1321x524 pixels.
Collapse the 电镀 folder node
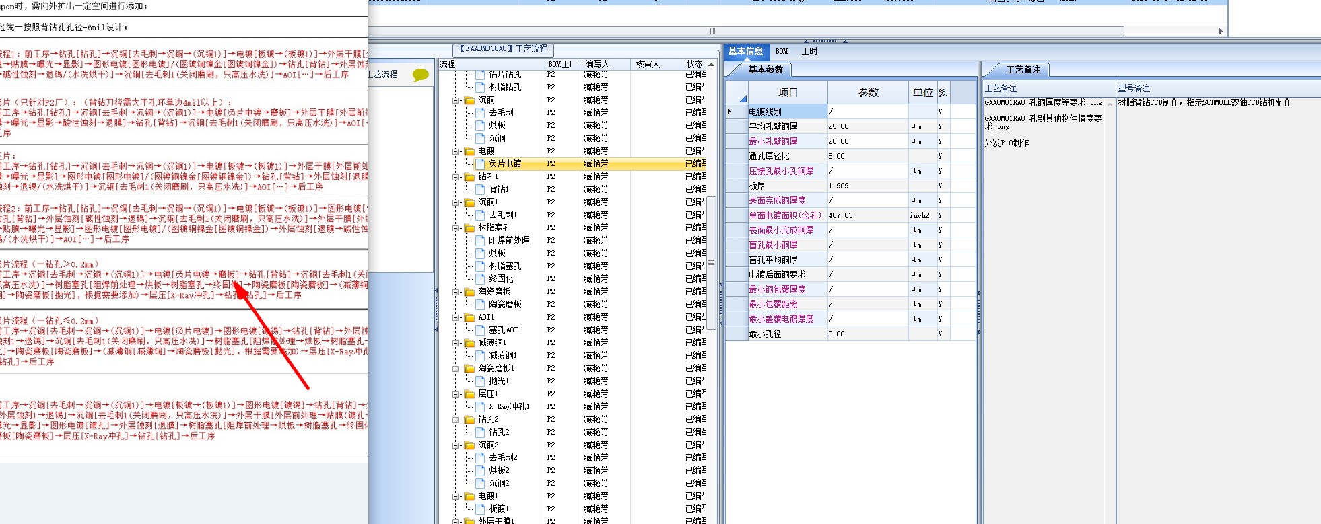point(456,151)
